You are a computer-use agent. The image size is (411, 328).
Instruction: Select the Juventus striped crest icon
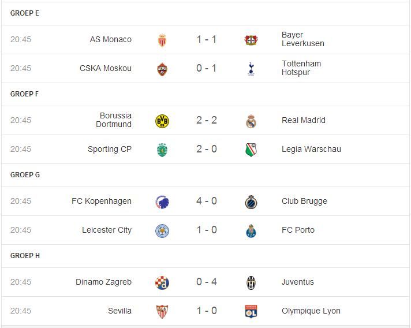(x=251, y=283)
